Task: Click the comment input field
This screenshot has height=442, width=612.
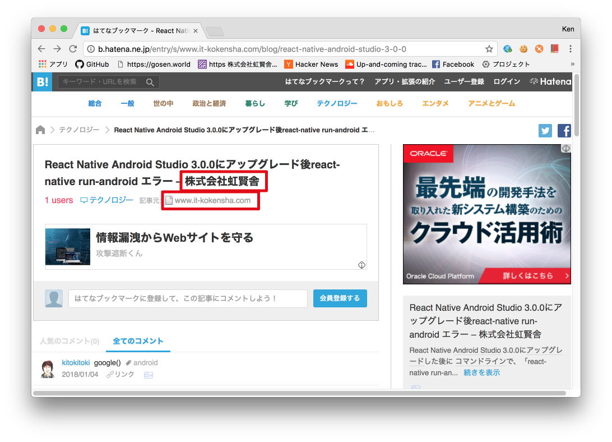Action: (x=188, y=298)
